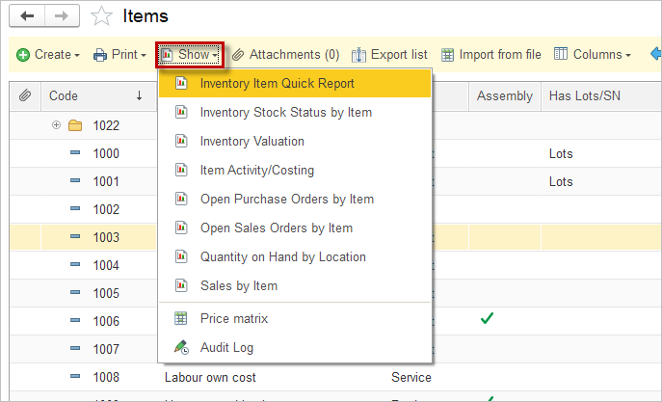Select the row with code 1003
662x402 pixels.
click(106, 237)
